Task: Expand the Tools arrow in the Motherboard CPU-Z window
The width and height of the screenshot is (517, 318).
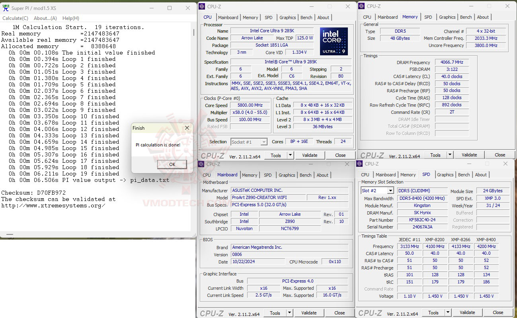Action: point(289,313)
